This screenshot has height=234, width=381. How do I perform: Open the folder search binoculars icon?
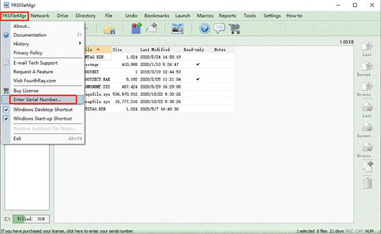[x=109, y=30]
